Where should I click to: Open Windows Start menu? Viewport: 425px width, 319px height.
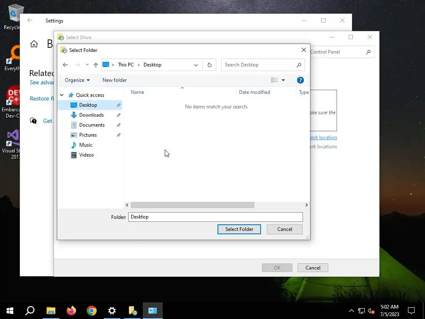[x=10, y=311]
